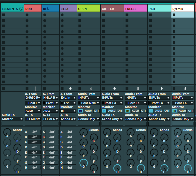The height and width of the screenshot is (176, 196).
Task: Click Send G knob on OPEN track
Action: [83, 163]
